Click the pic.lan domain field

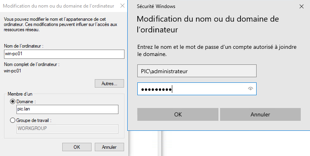coord(67,109)
